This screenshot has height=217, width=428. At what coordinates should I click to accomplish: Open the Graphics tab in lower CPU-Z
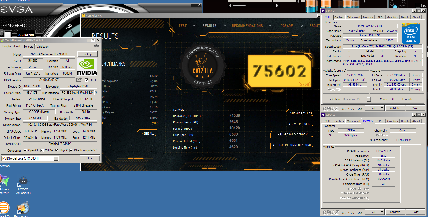[x=393, y=121]
